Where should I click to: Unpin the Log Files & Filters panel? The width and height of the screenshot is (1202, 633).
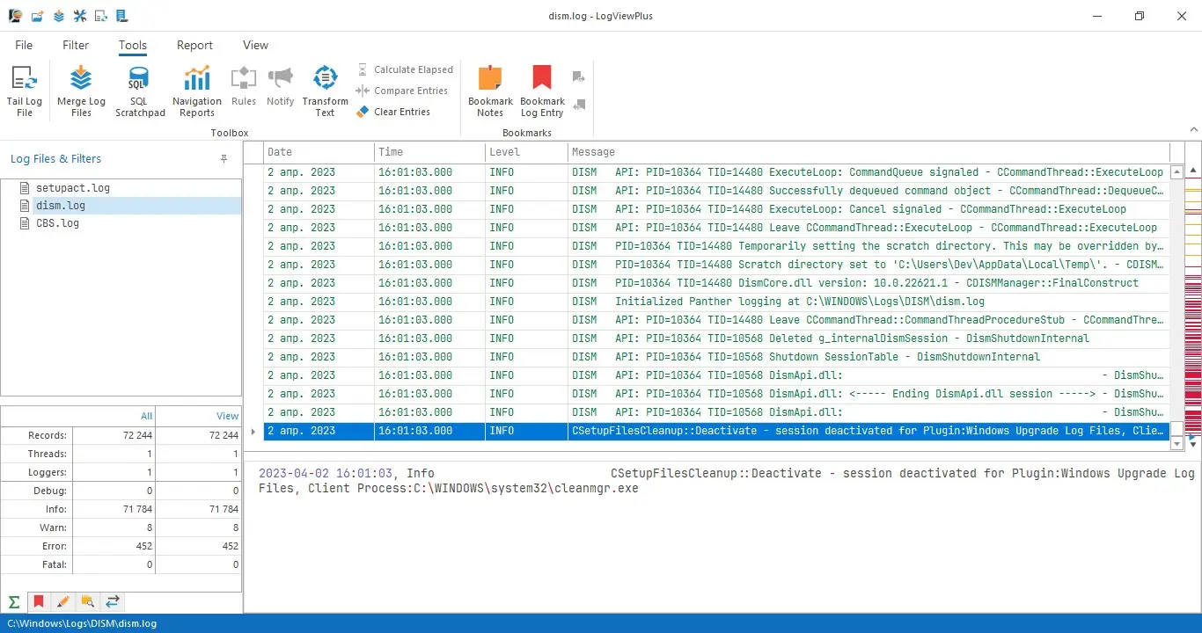point(224,159)
